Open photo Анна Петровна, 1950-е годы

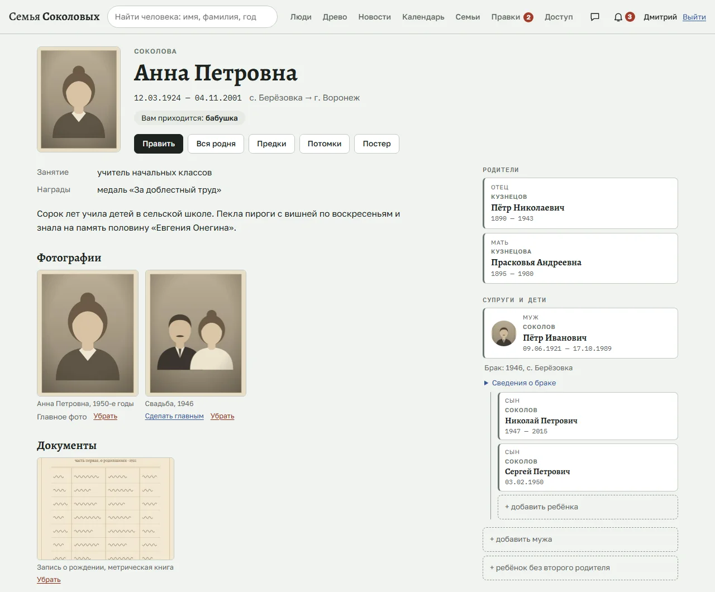pos(88,333)
